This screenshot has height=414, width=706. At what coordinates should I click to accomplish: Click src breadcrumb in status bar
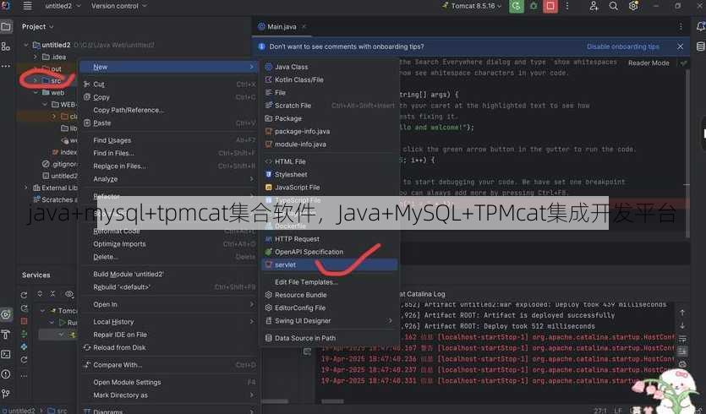[57, 411]
